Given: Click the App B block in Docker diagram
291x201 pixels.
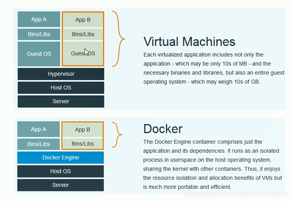Looking at the screenshot, I should click(x=83, y=130).
